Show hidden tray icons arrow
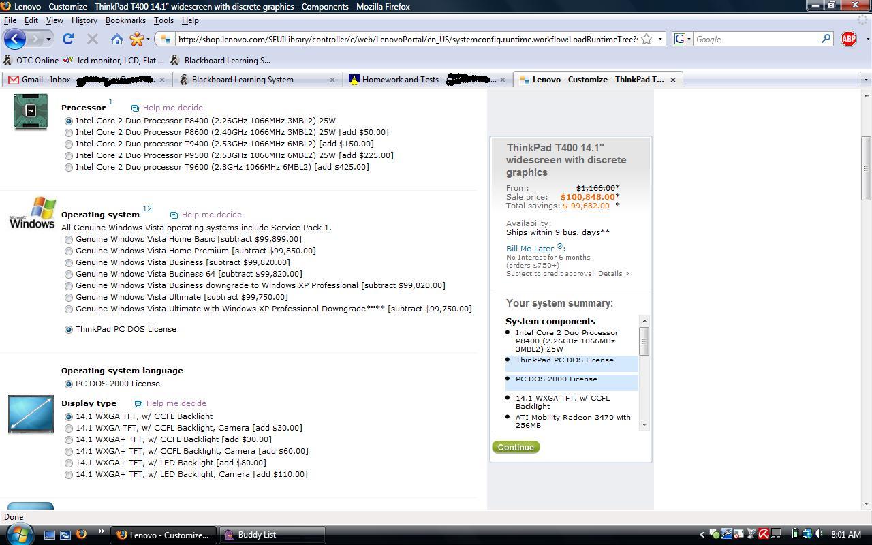 pos(702,535)
